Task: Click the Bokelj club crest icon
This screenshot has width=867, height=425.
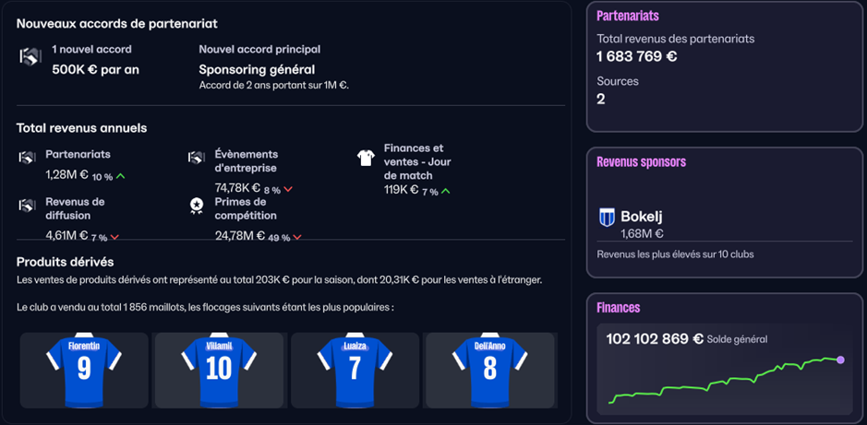Action: (x=607, y=218)
